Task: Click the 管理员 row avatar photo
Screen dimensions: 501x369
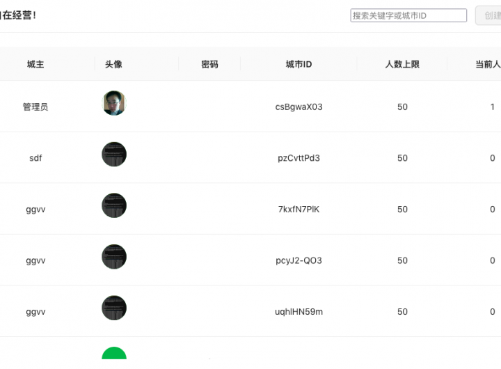Action: tap(113, 104)
